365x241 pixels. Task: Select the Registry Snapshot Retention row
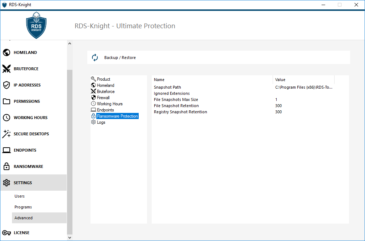[x=243, y=112]
